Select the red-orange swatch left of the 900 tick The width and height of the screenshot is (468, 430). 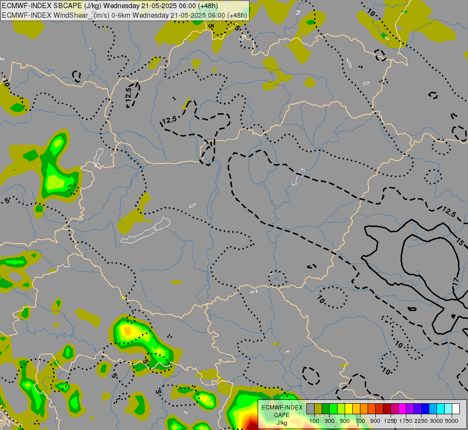[x=371, y=408]
